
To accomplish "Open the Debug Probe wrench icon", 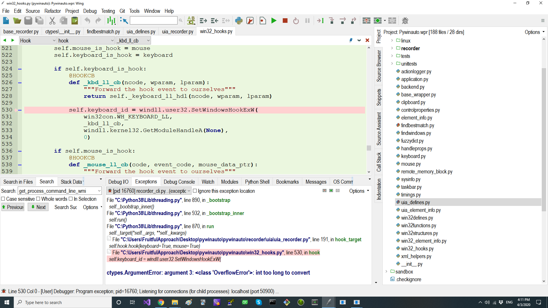I will 250,21.
